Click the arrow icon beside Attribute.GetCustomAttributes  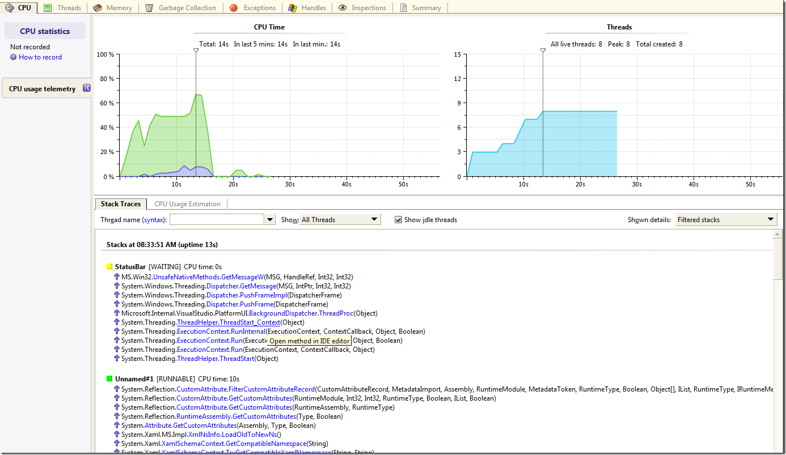117,426
